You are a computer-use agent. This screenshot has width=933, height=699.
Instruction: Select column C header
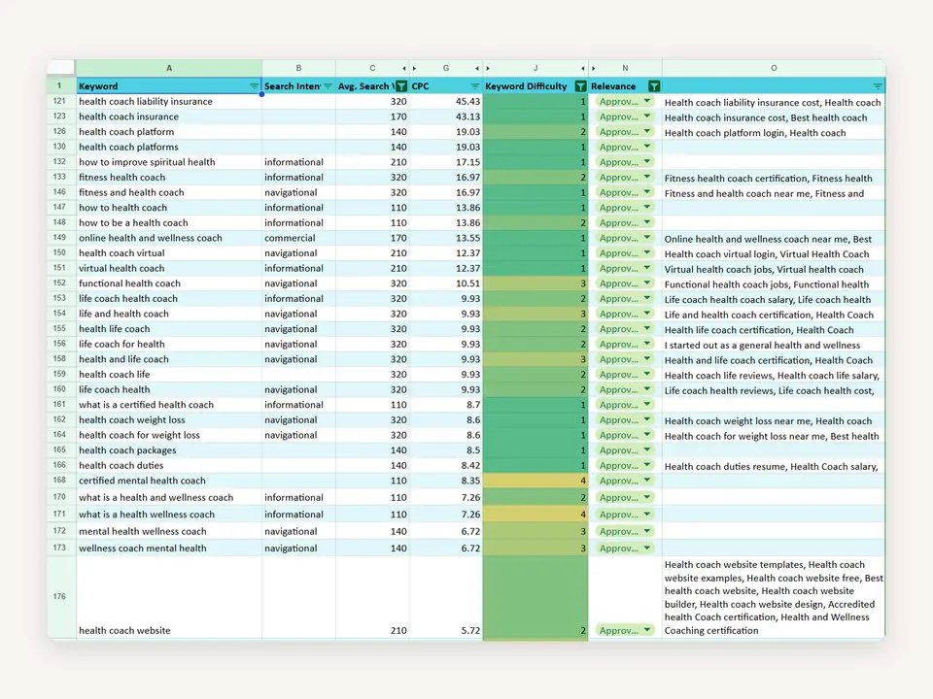(x=372, y=68)
